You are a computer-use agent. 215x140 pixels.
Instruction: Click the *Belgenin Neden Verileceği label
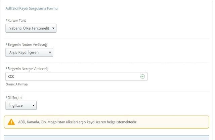click(27, 45)
